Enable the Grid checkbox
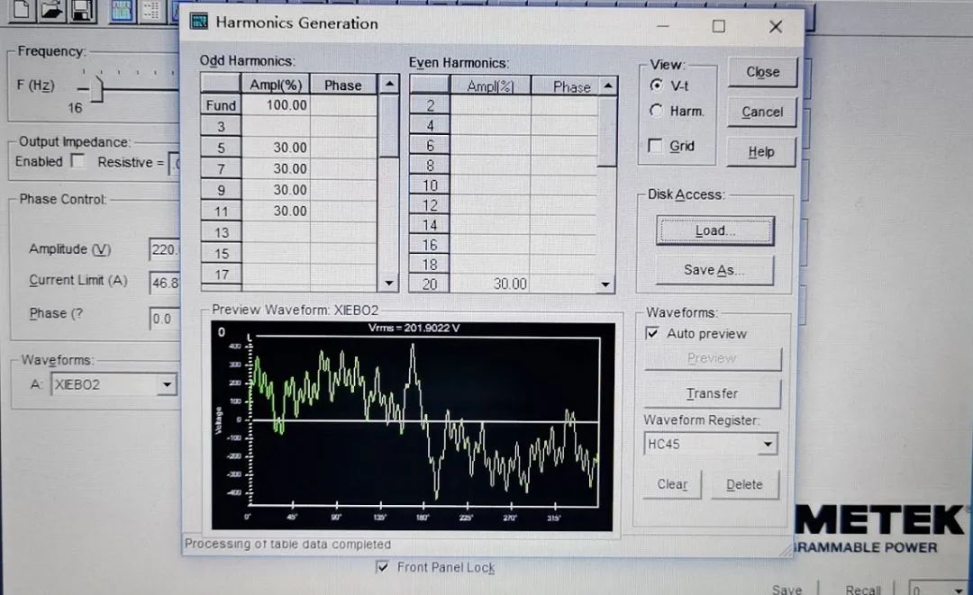Screen dimensions: 973x595 coord(656,146)
